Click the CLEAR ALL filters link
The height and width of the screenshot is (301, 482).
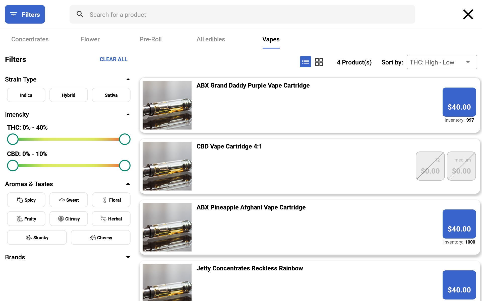[113, 59]
